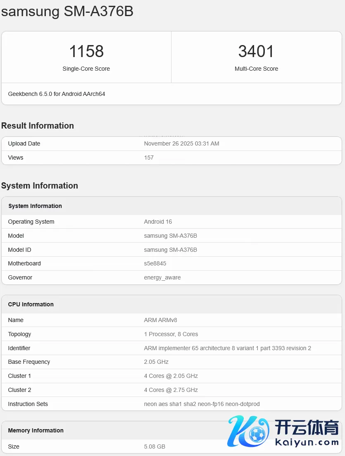Select the Operating System value Android 16

(158, 222)
